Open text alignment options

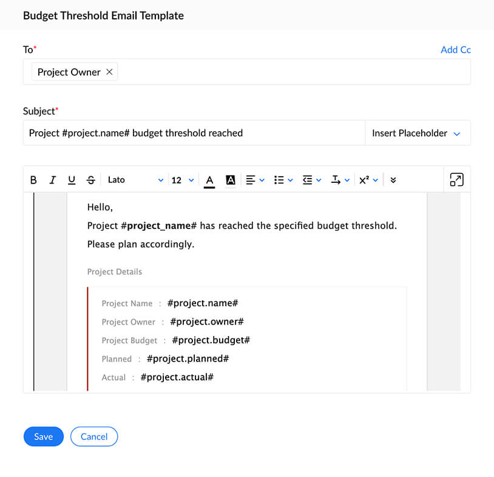coord(255,180)
